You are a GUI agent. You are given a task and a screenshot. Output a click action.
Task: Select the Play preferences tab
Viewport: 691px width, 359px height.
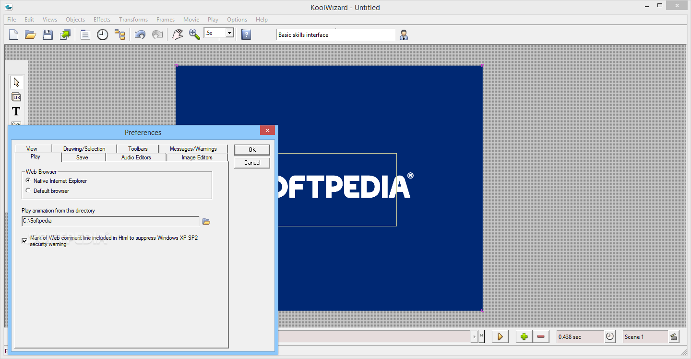(x=36, y=157)
